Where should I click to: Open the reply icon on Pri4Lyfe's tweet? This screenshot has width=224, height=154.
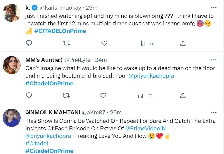point(29,95)
